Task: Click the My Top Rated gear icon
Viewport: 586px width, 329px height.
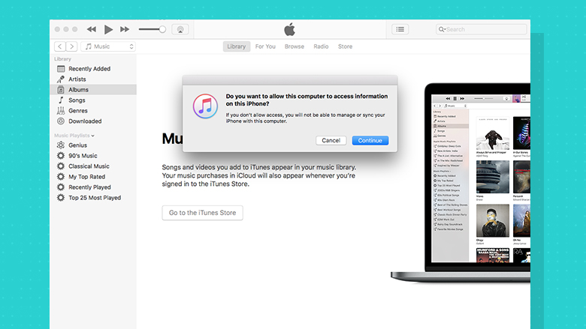Action: point(61,176)
